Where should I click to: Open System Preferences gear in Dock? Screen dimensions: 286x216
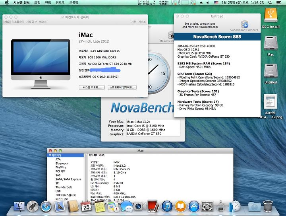(207, 206)
